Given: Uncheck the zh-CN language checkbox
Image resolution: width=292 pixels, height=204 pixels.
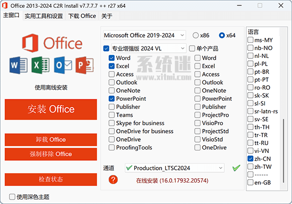Looking at the screenshot, I should point(250,159).
